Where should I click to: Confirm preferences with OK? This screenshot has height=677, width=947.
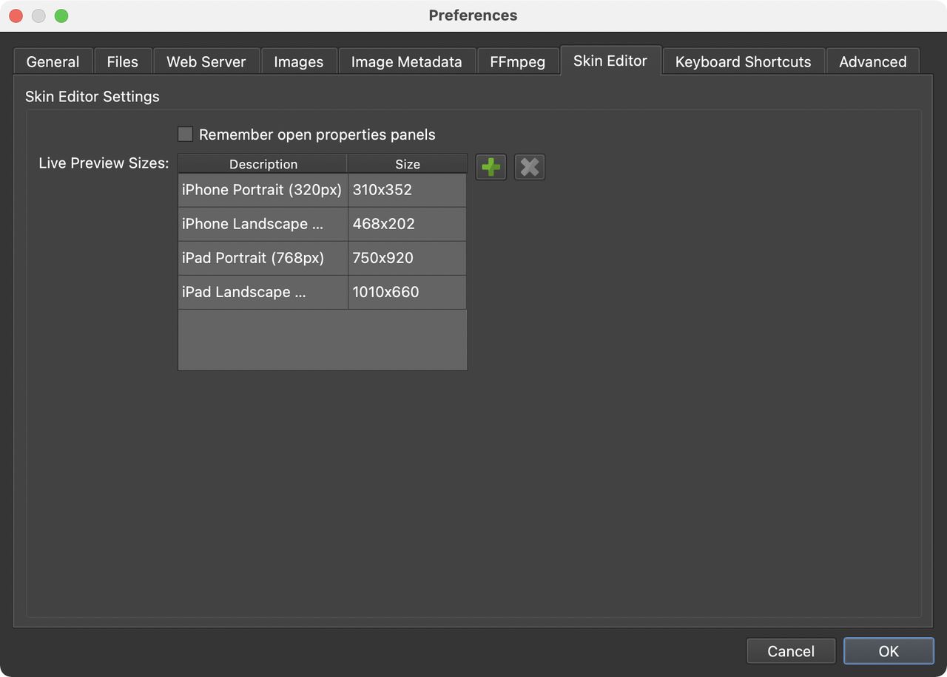(889, 651)
